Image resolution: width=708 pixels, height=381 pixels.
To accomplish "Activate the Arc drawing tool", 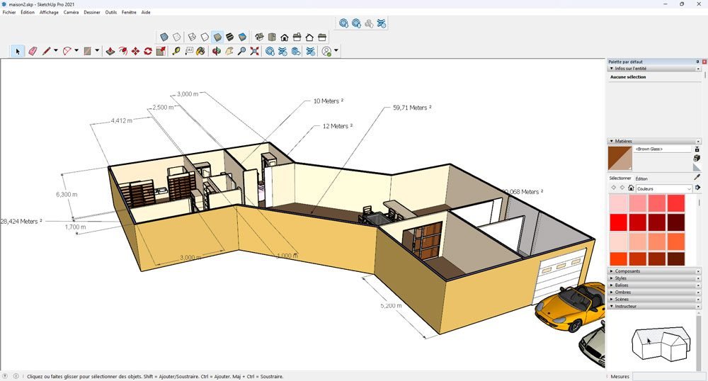I will (x=67, y=52).
